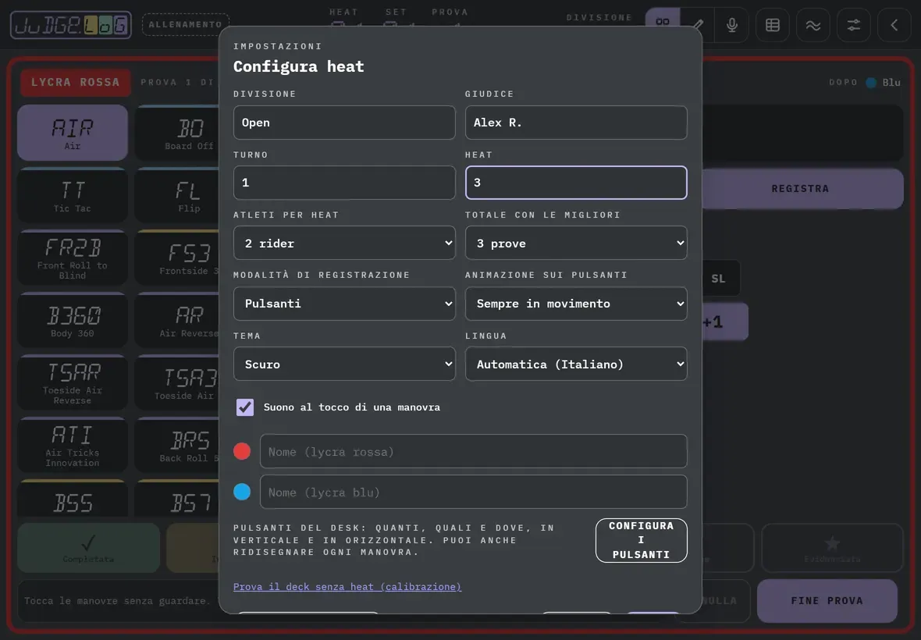Select the buttons-mode icon in header
Screen dimensions: 921x640
click(663, 21)
